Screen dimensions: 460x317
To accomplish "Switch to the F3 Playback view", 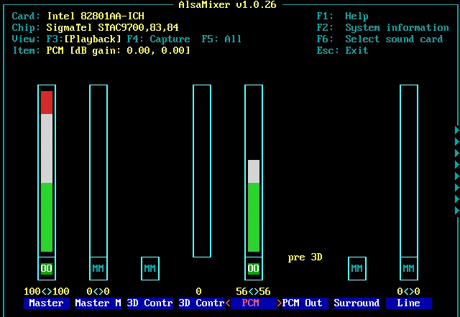I will 83,39.
